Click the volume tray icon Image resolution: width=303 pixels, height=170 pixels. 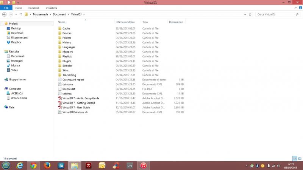278,166
